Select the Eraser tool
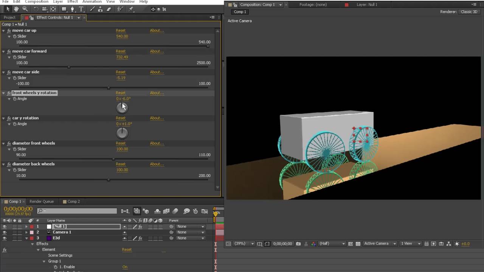 tap(109, 9)
